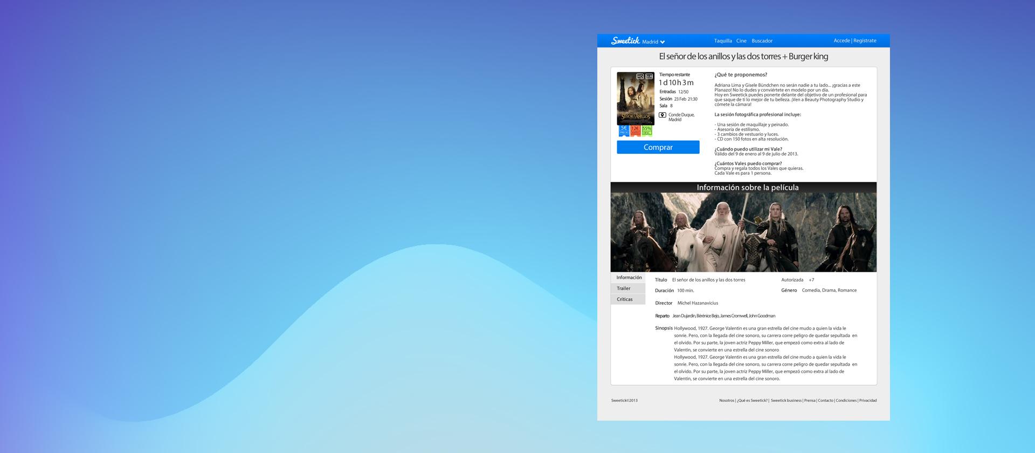Open the Madrid city dropdown
The height and width of the screenshot is (453, 1035).
[653, 42]
